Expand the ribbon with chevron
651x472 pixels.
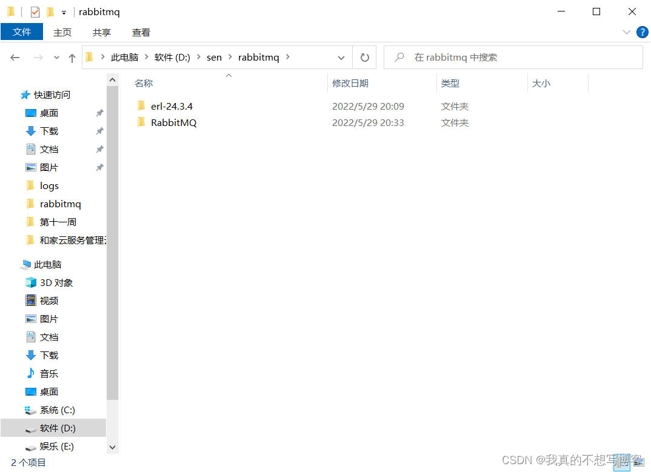tap(627, 32)
